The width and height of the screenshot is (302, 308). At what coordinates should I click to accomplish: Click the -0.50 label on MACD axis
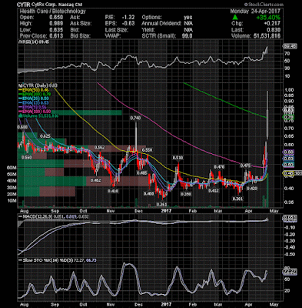289,254
